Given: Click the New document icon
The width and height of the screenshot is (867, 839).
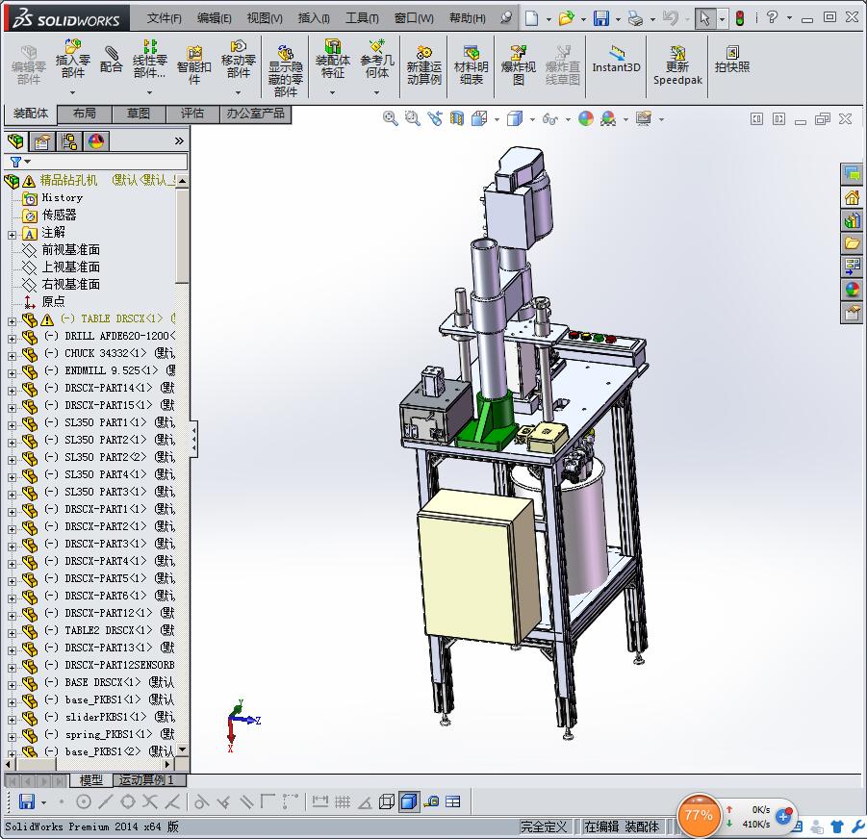Looking at the screenshot, I should click(x=531, y=18).
